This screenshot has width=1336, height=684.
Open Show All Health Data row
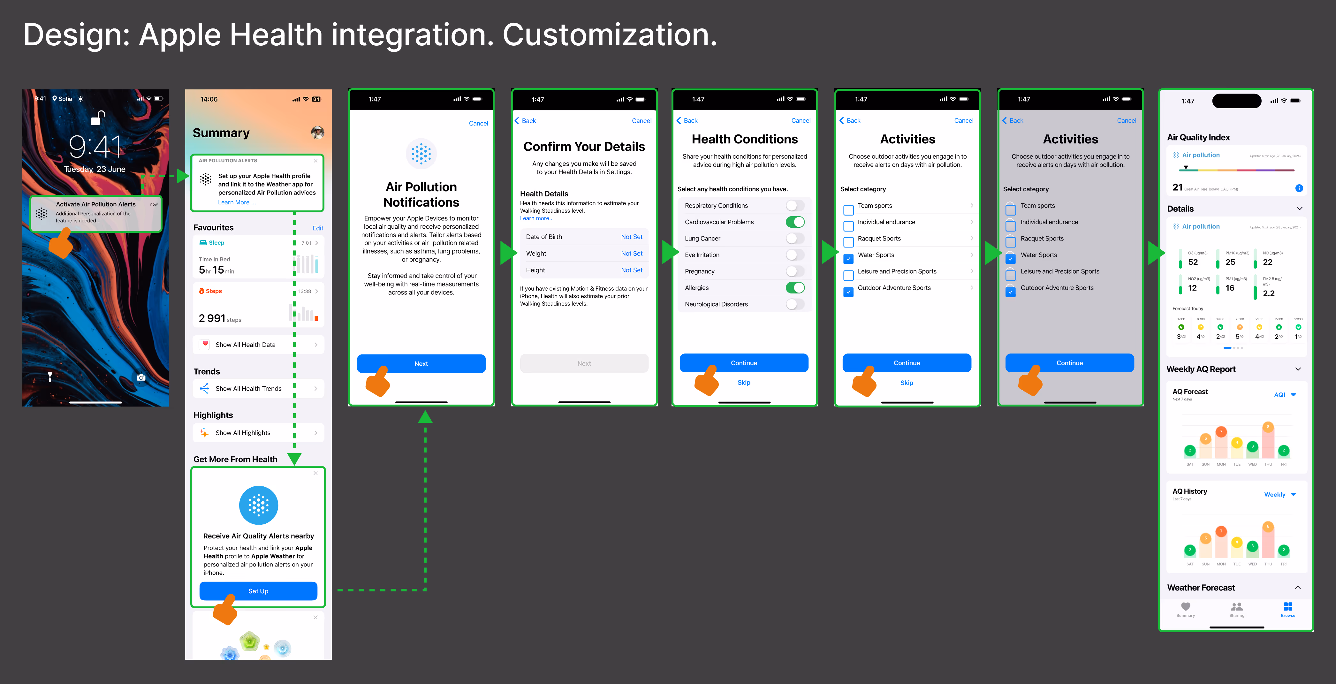click(x=258, y=344)
